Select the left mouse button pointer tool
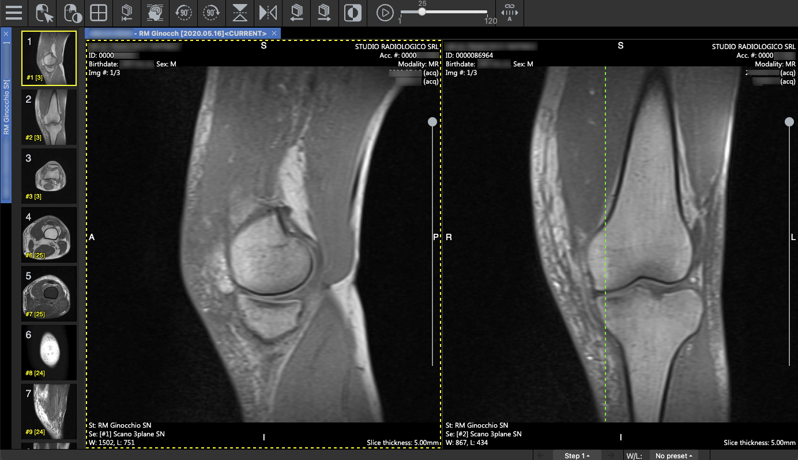This screenshot has height=460, width=798. pyautogui.click(x=44, y=13)
